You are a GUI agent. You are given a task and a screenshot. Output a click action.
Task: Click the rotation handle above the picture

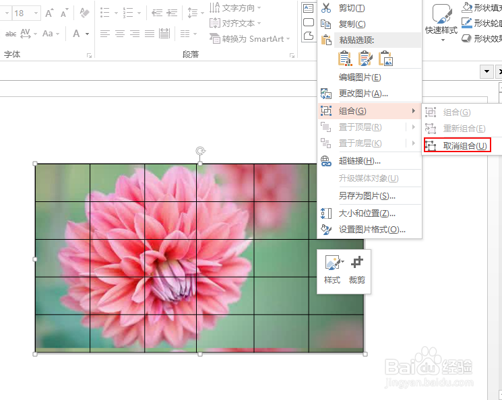coord(200,151)
